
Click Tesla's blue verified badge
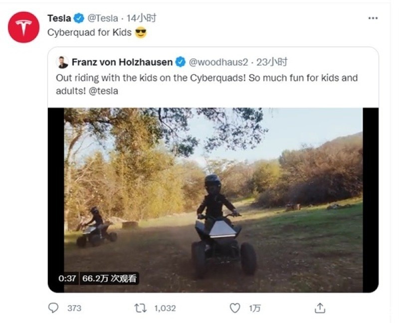(x=79, y=18)
